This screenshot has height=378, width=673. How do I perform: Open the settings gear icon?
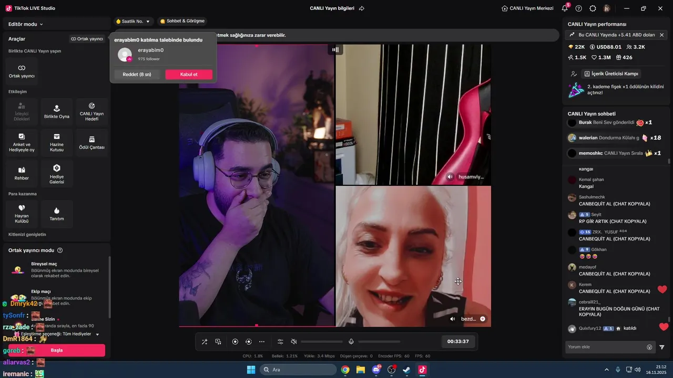pyautogui.click(x=593, y=8)
